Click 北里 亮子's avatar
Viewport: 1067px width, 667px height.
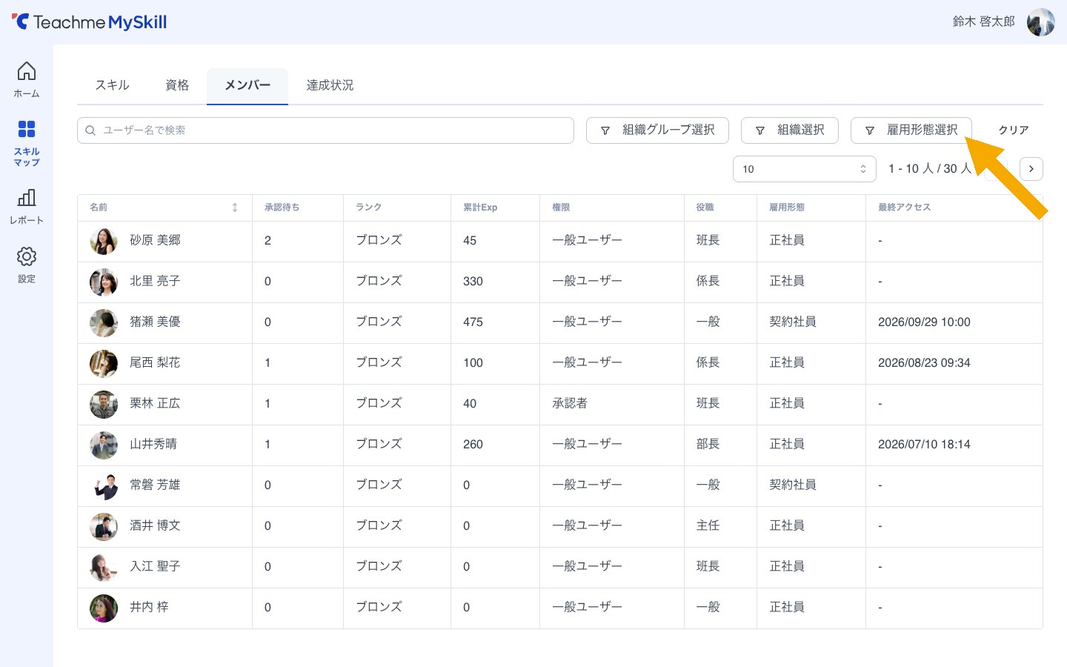(x=104, y=282)
